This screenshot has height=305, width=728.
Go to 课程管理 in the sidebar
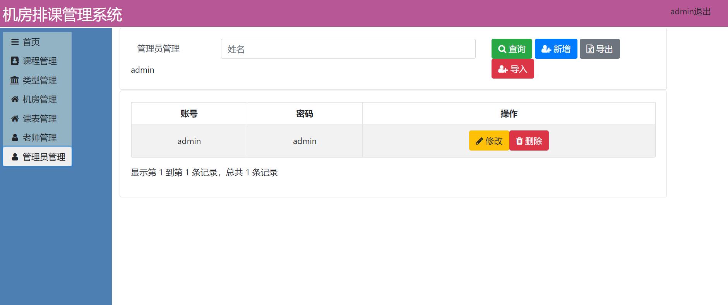coord(37,61)
